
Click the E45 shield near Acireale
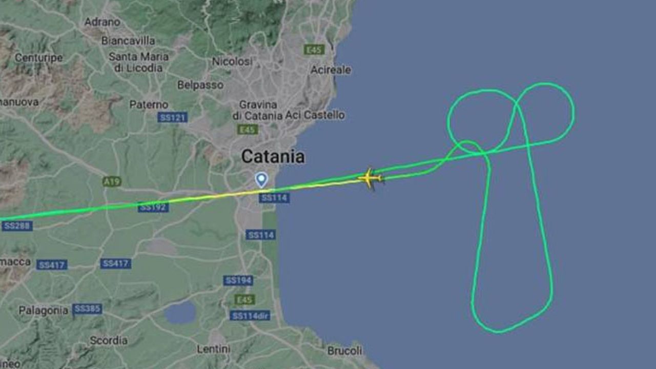314,50
